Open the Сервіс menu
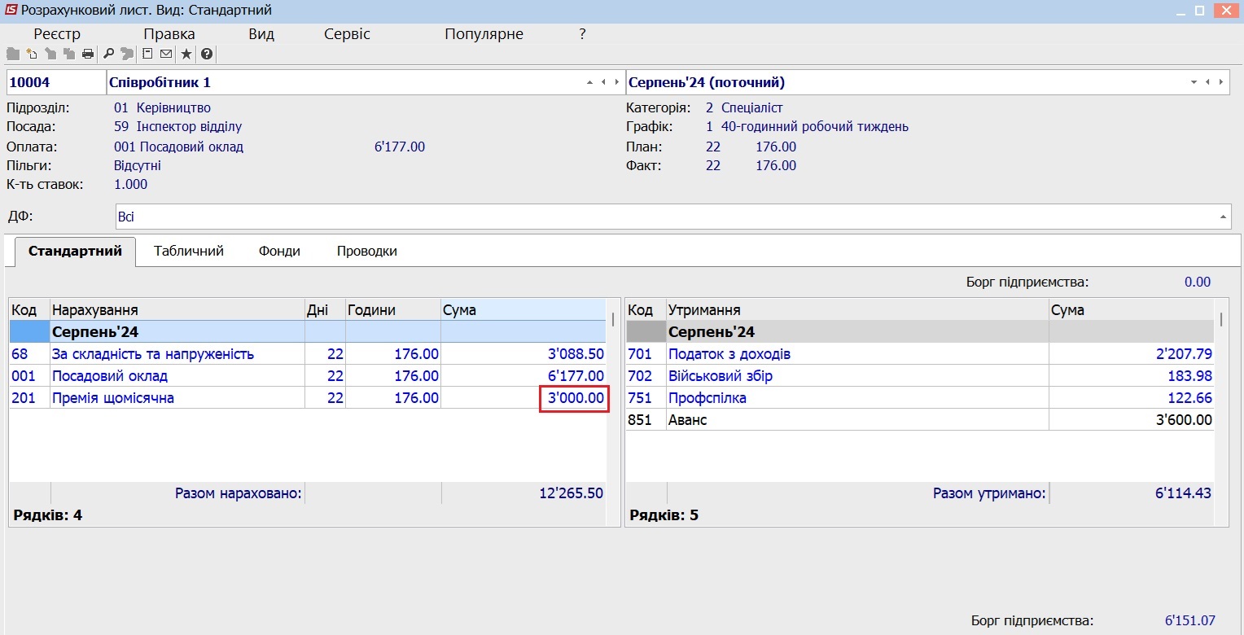Screen dimensions: 1244x635 point(347,34)
